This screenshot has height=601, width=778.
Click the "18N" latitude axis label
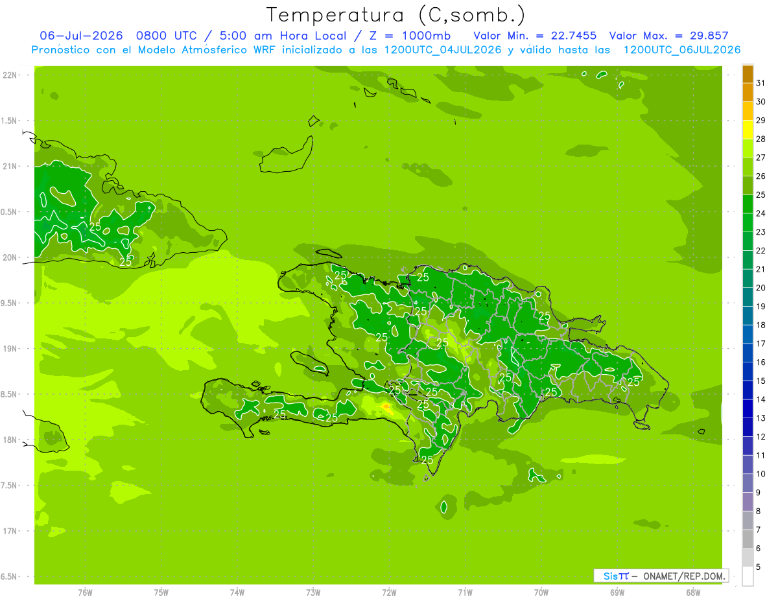coord(11,440)
